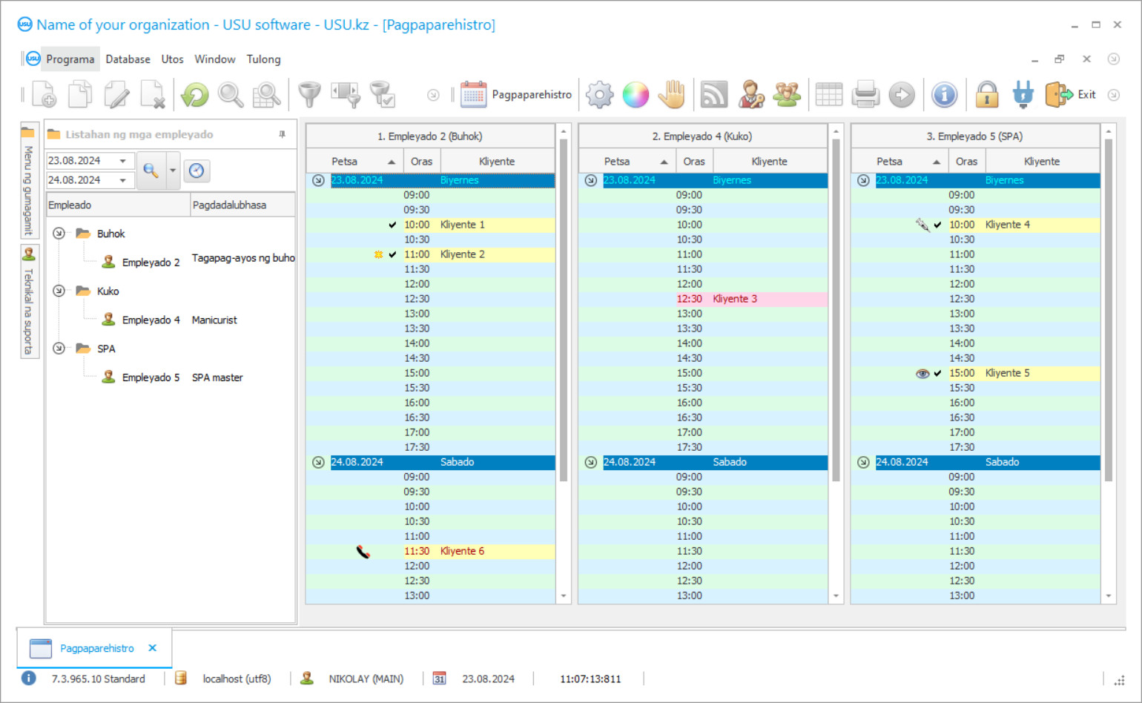
Task: Click the Empleado column header in tree
Action: point(118,205)
